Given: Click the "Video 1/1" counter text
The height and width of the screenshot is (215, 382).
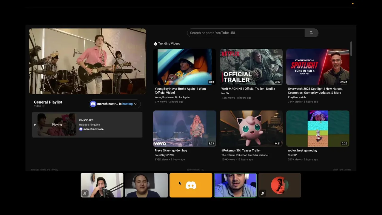Looking at the screenshot, I should pyautogui.click(x=40, y=106).
